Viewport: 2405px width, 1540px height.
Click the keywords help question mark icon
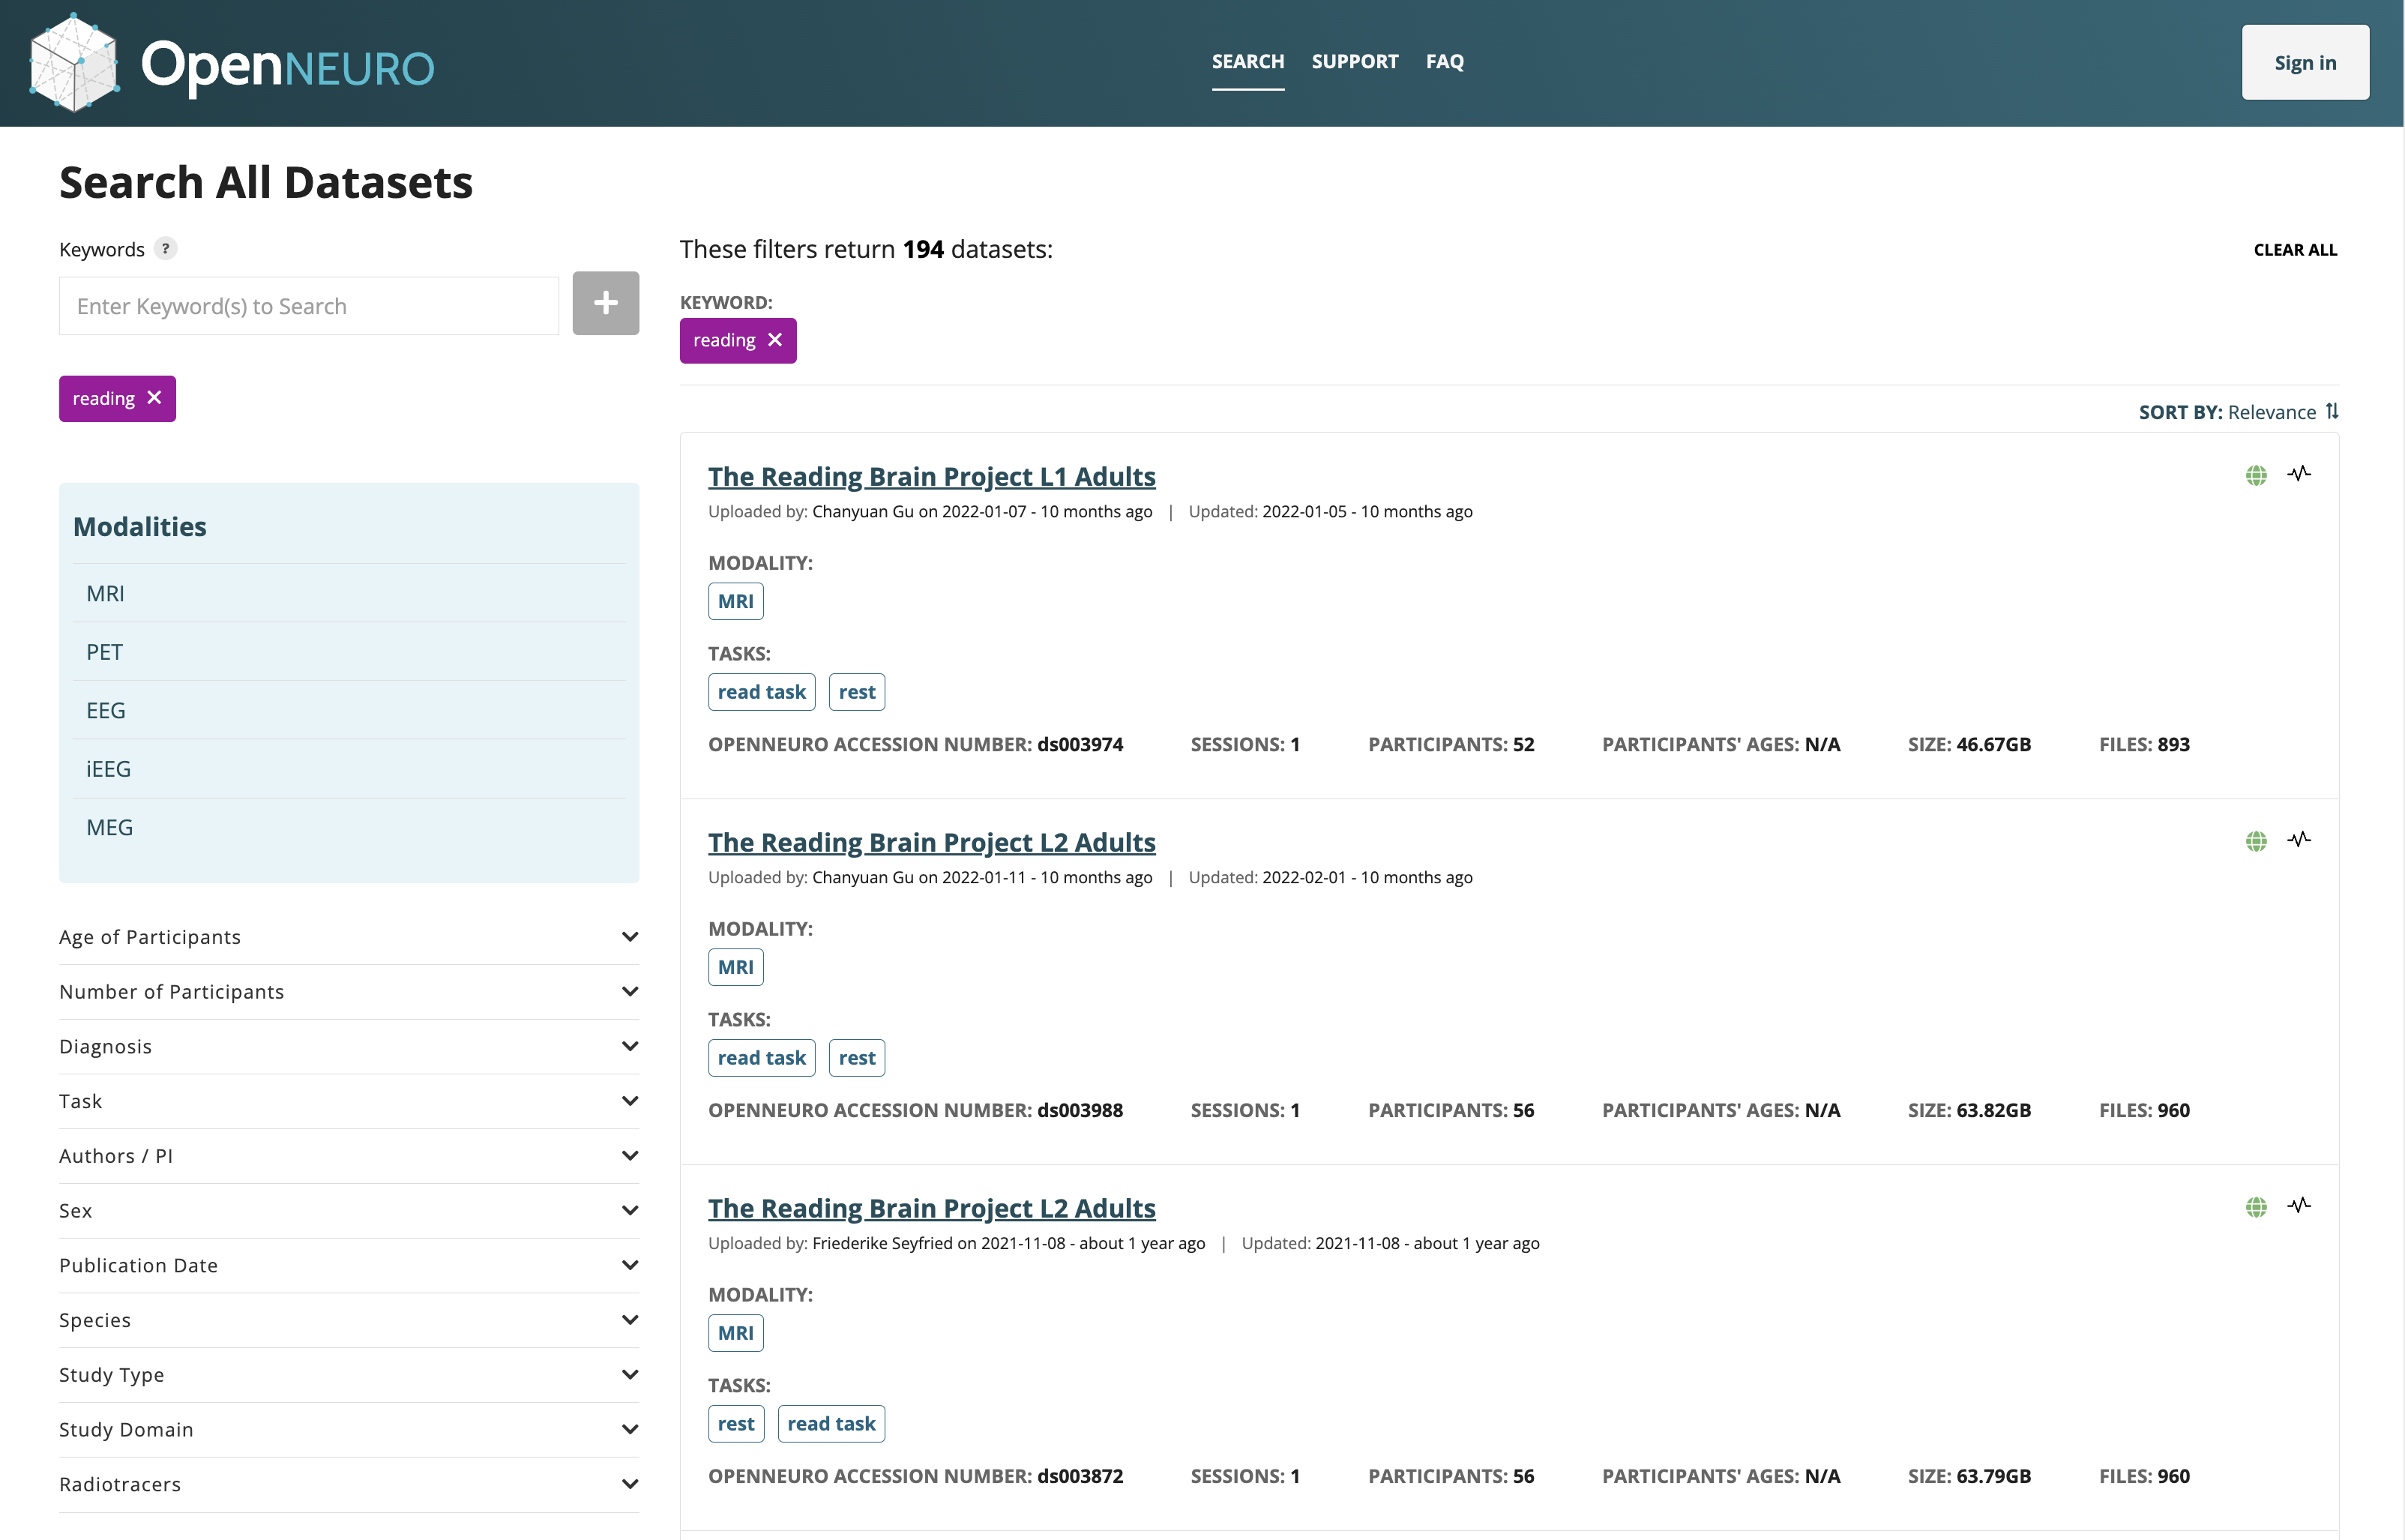pos(166,248)
